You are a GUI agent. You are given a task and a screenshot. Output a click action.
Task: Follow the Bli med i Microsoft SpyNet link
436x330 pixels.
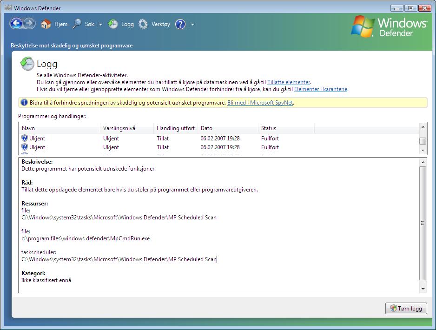tap(260, 103)
